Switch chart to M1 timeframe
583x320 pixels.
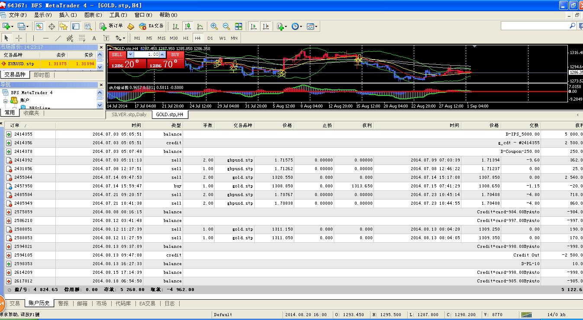click(137, 38)
